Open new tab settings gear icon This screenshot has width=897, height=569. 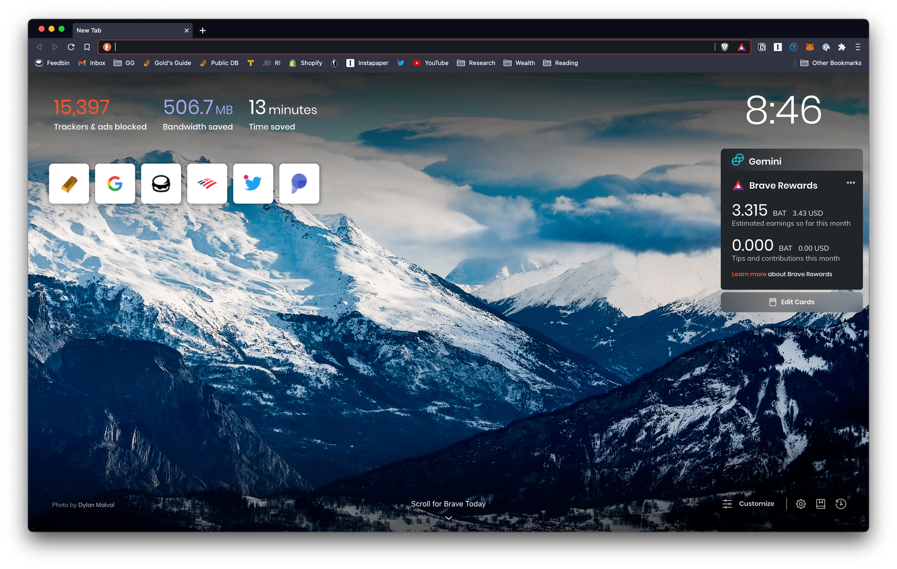801,504
